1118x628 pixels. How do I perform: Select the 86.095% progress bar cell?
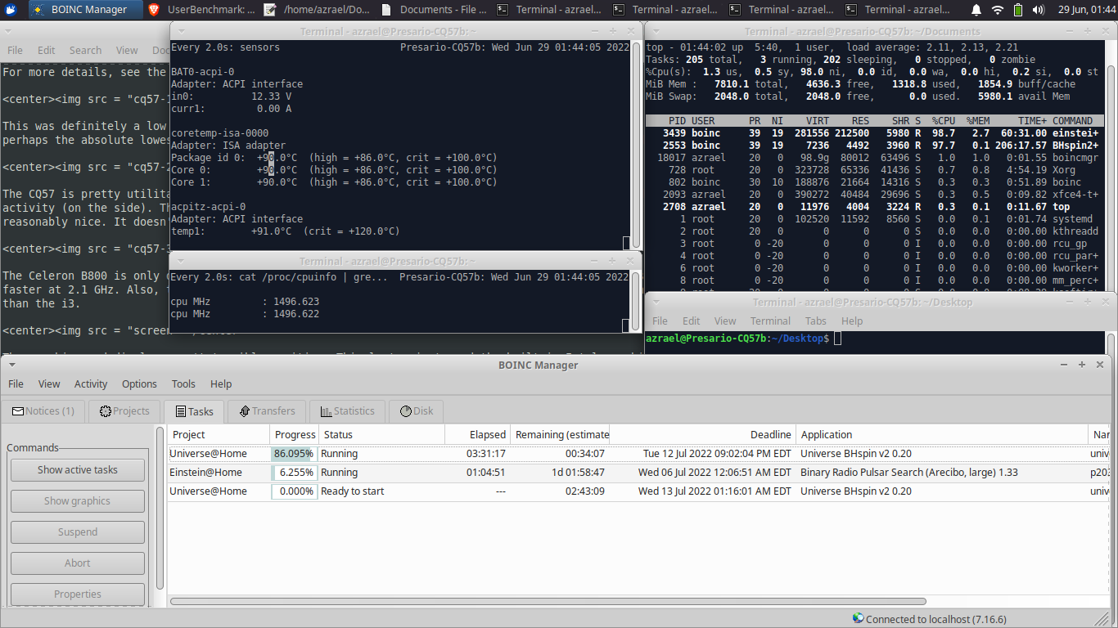pos(294,453)
